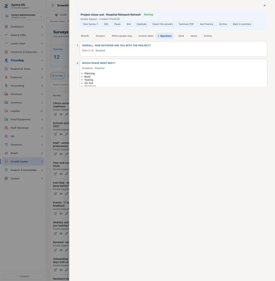This screenshot has width=275, height=281.
Task: Click the Sales & CRM chart icon
Action: (x=6, y=35)
